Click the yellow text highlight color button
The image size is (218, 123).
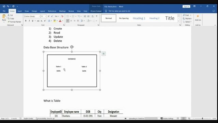click(54, 21)
